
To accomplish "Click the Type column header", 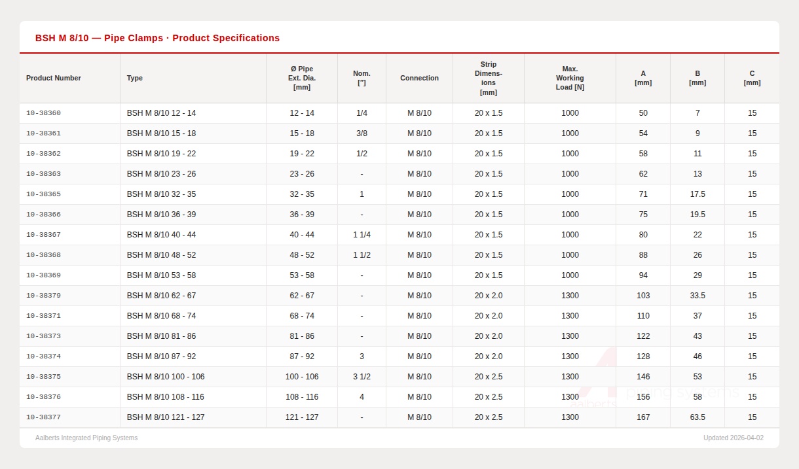I will (135, 78).
